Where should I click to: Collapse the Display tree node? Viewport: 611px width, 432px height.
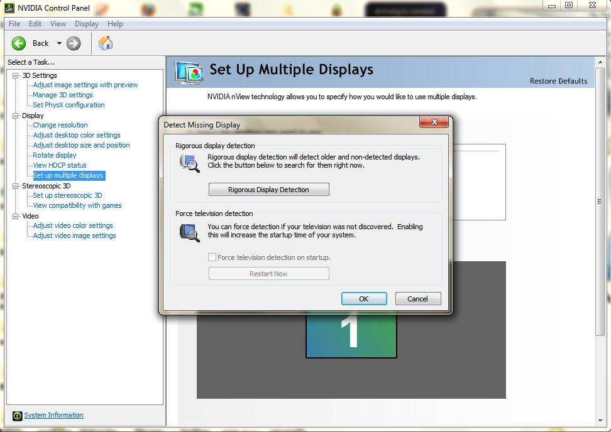pos(15,116)
